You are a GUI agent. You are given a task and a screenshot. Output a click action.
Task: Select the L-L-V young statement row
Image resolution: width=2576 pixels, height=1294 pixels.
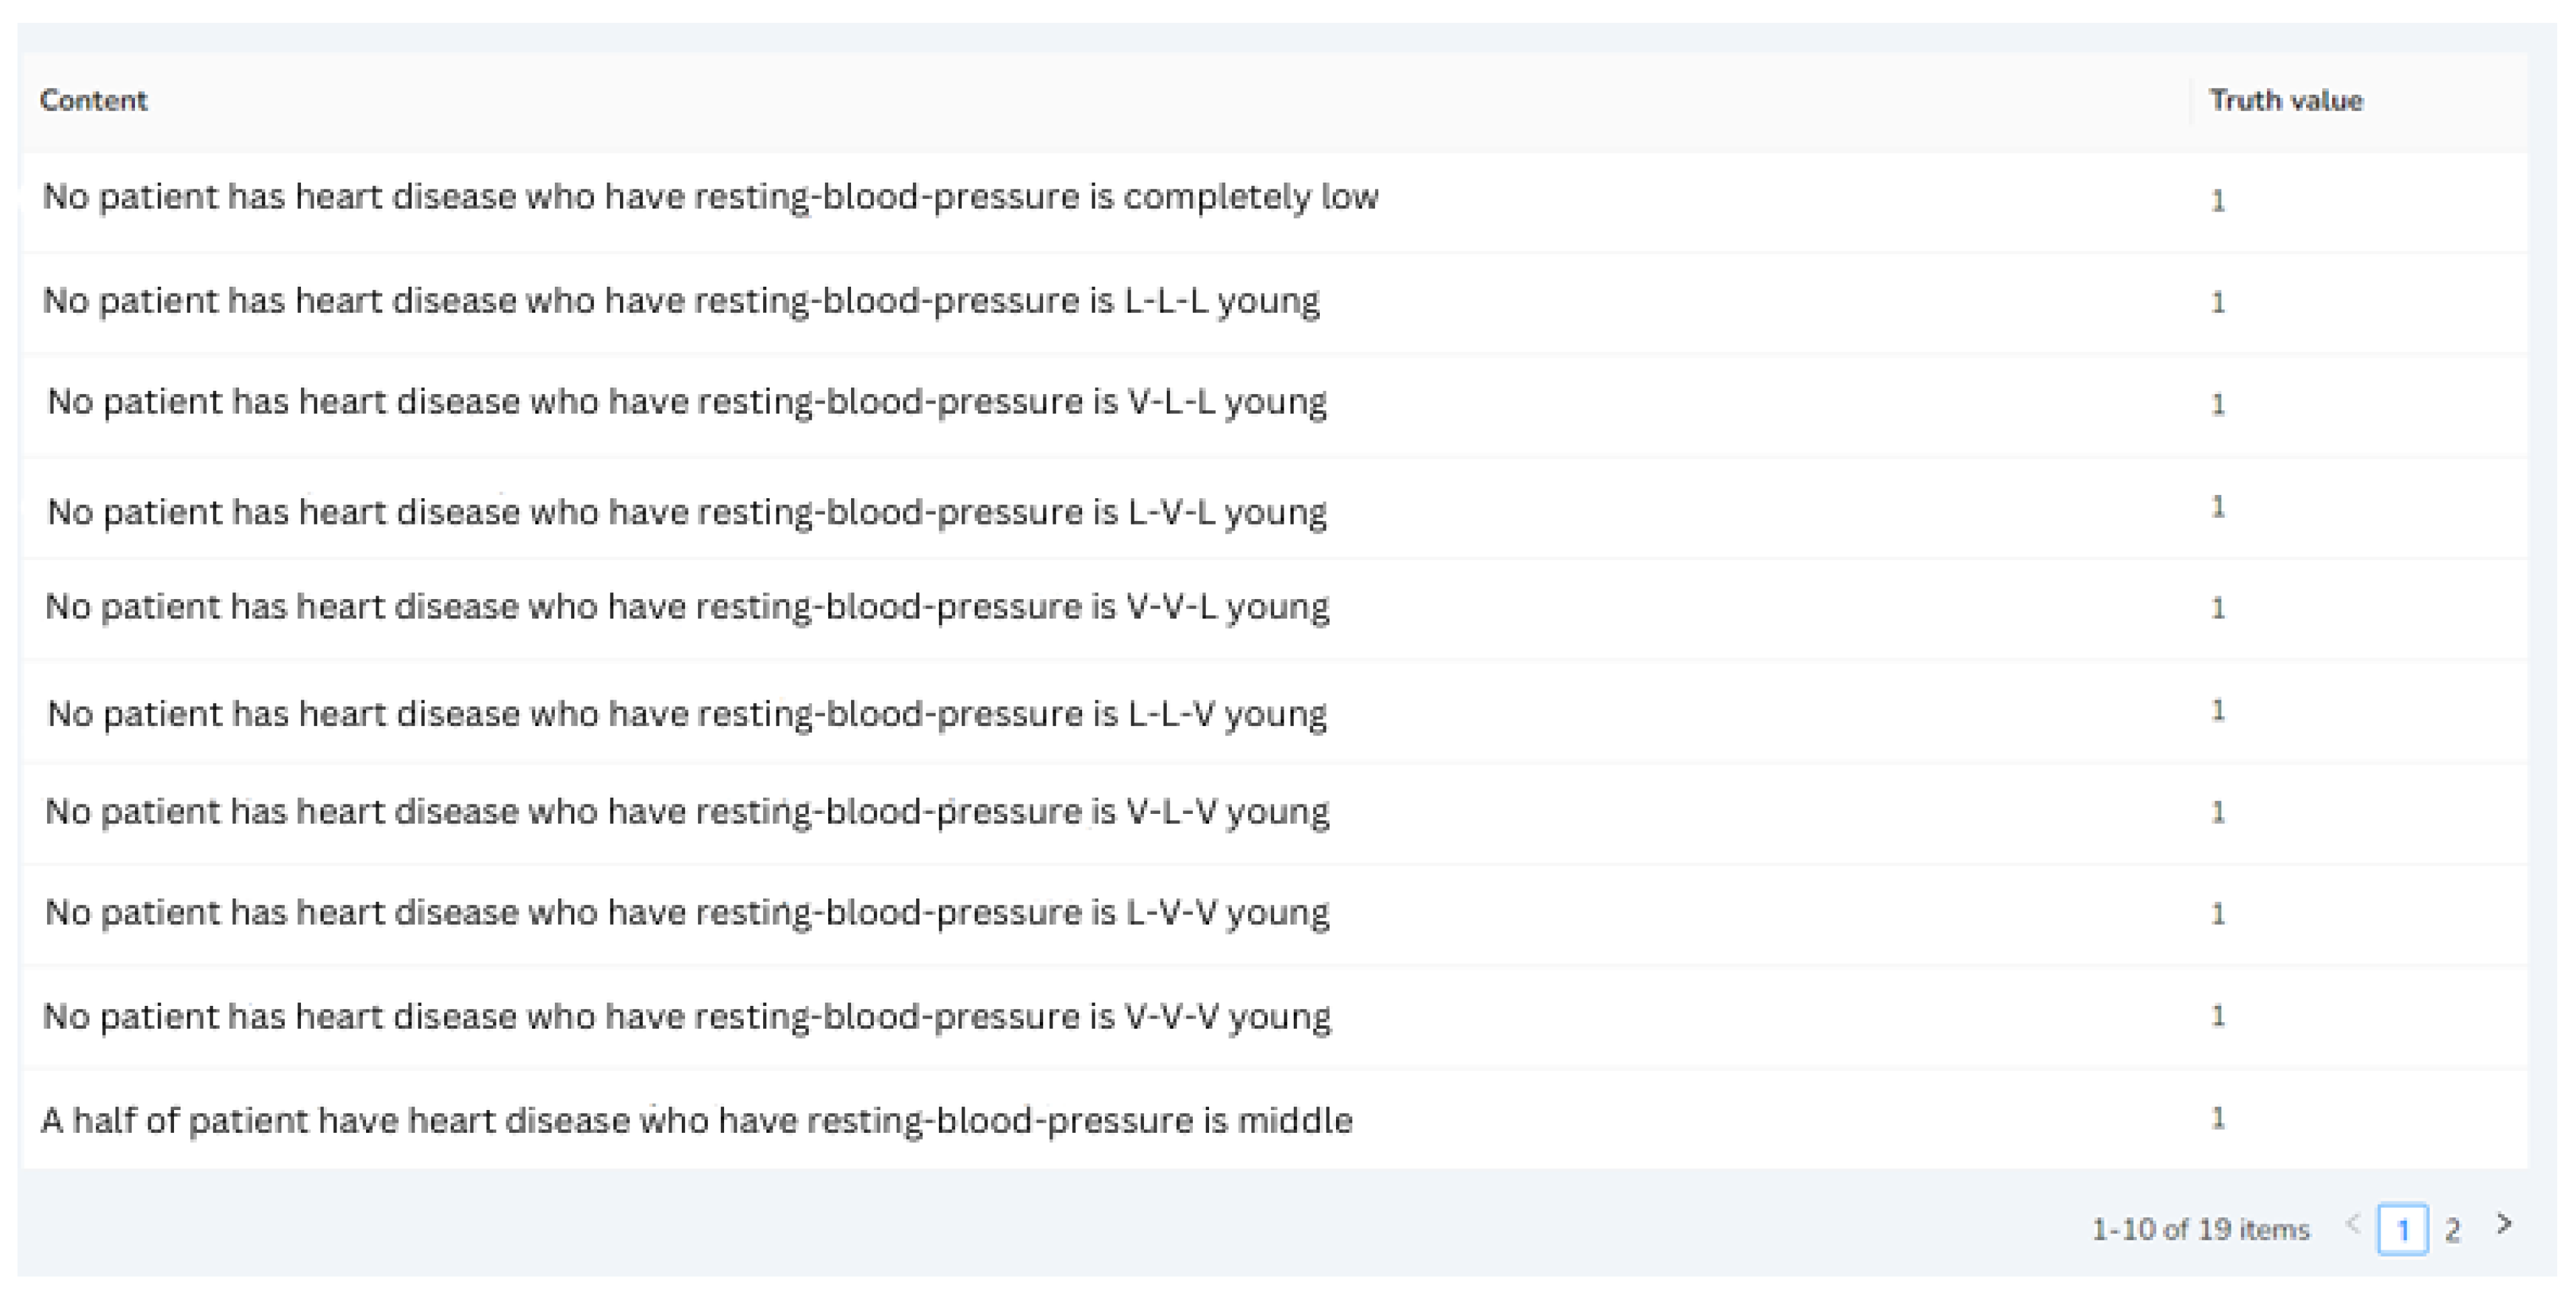(686, 714)
